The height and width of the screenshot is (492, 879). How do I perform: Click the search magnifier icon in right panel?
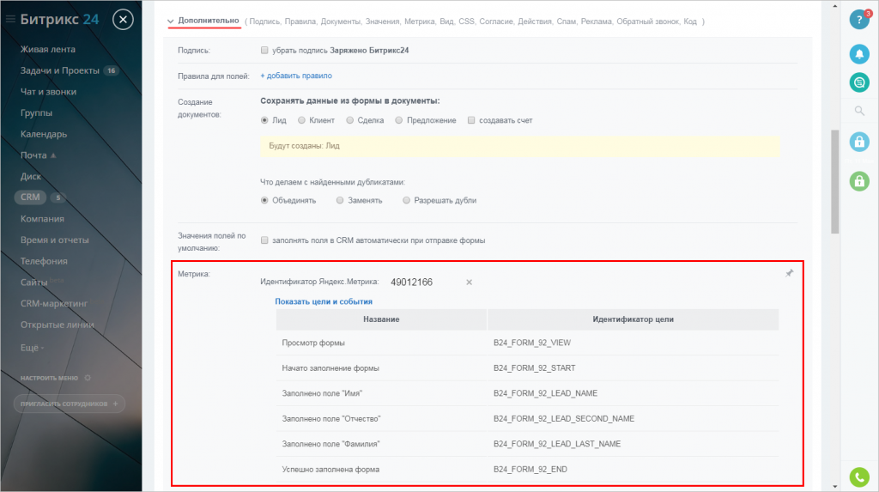859,111
